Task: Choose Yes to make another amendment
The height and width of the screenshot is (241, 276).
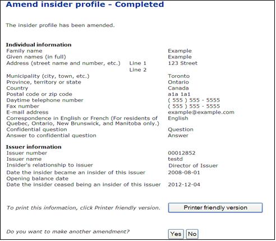Action: (176, 234)
